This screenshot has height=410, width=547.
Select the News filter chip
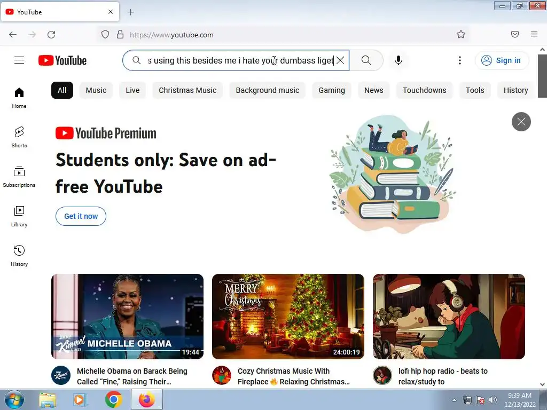373,90
